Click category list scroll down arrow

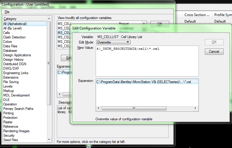tap(49, 140)
